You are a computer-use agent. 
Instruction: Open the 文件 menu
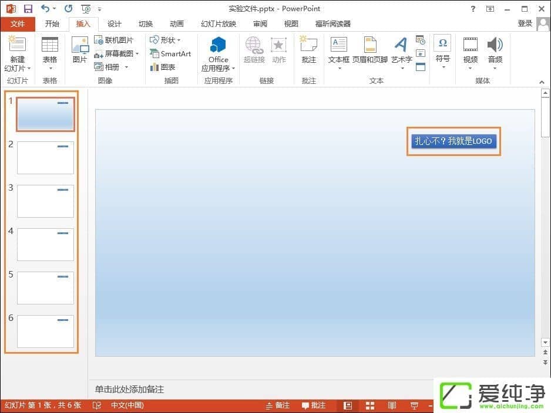pyautogui.click(x=18, y=24)
